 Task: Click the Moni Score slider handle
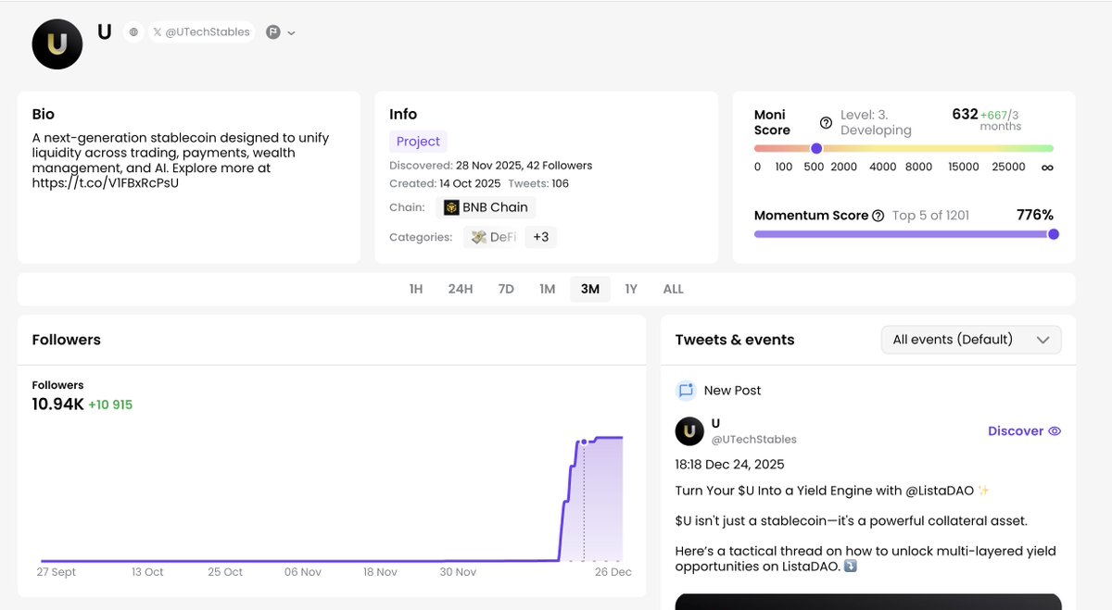(816, 148)
